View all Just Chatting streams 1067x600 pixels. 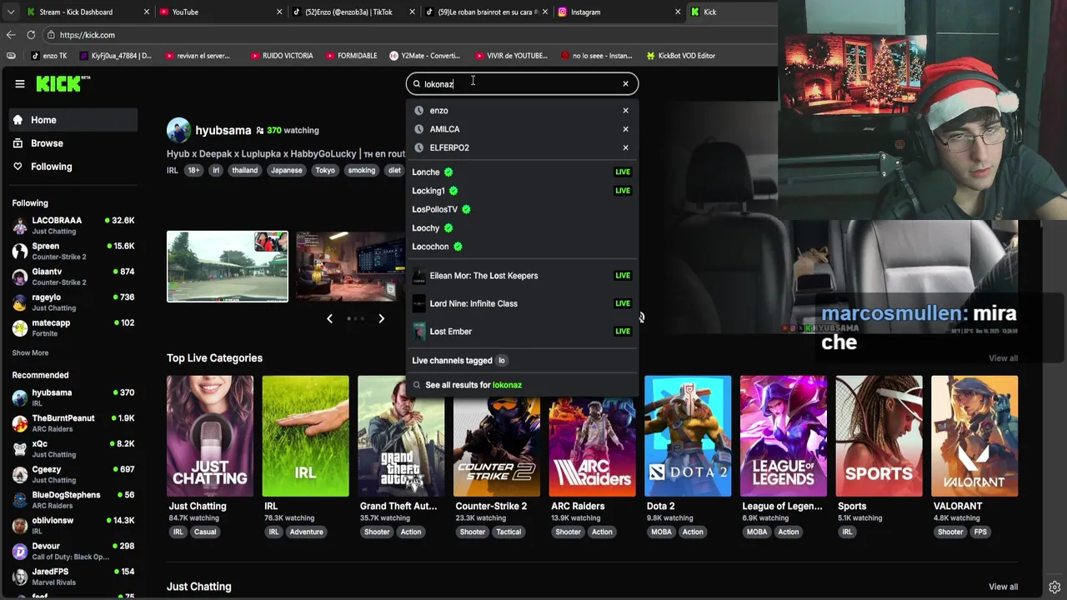1003,587
